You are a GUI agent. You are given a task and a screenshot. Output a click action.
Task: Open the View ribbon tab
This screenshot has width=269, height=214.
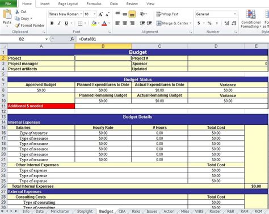150,4
